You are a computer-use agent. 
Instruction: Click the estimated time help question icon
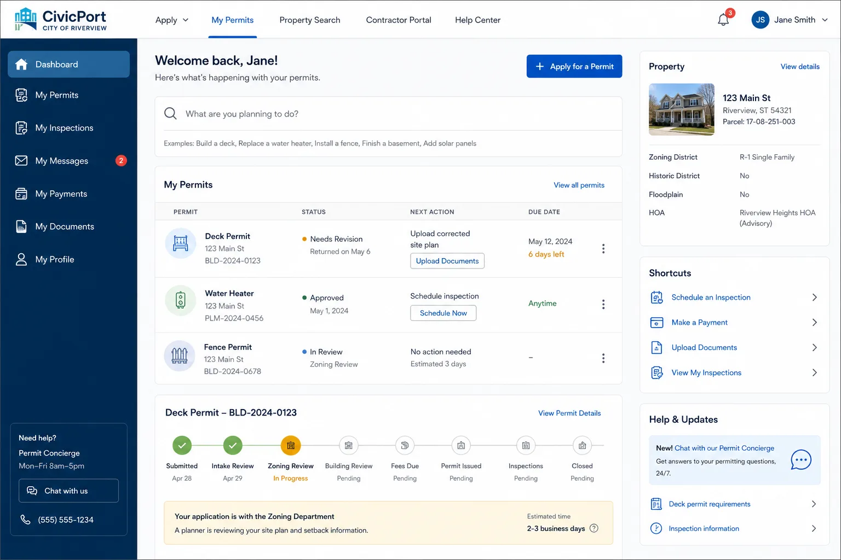click(x=594, y=528)
